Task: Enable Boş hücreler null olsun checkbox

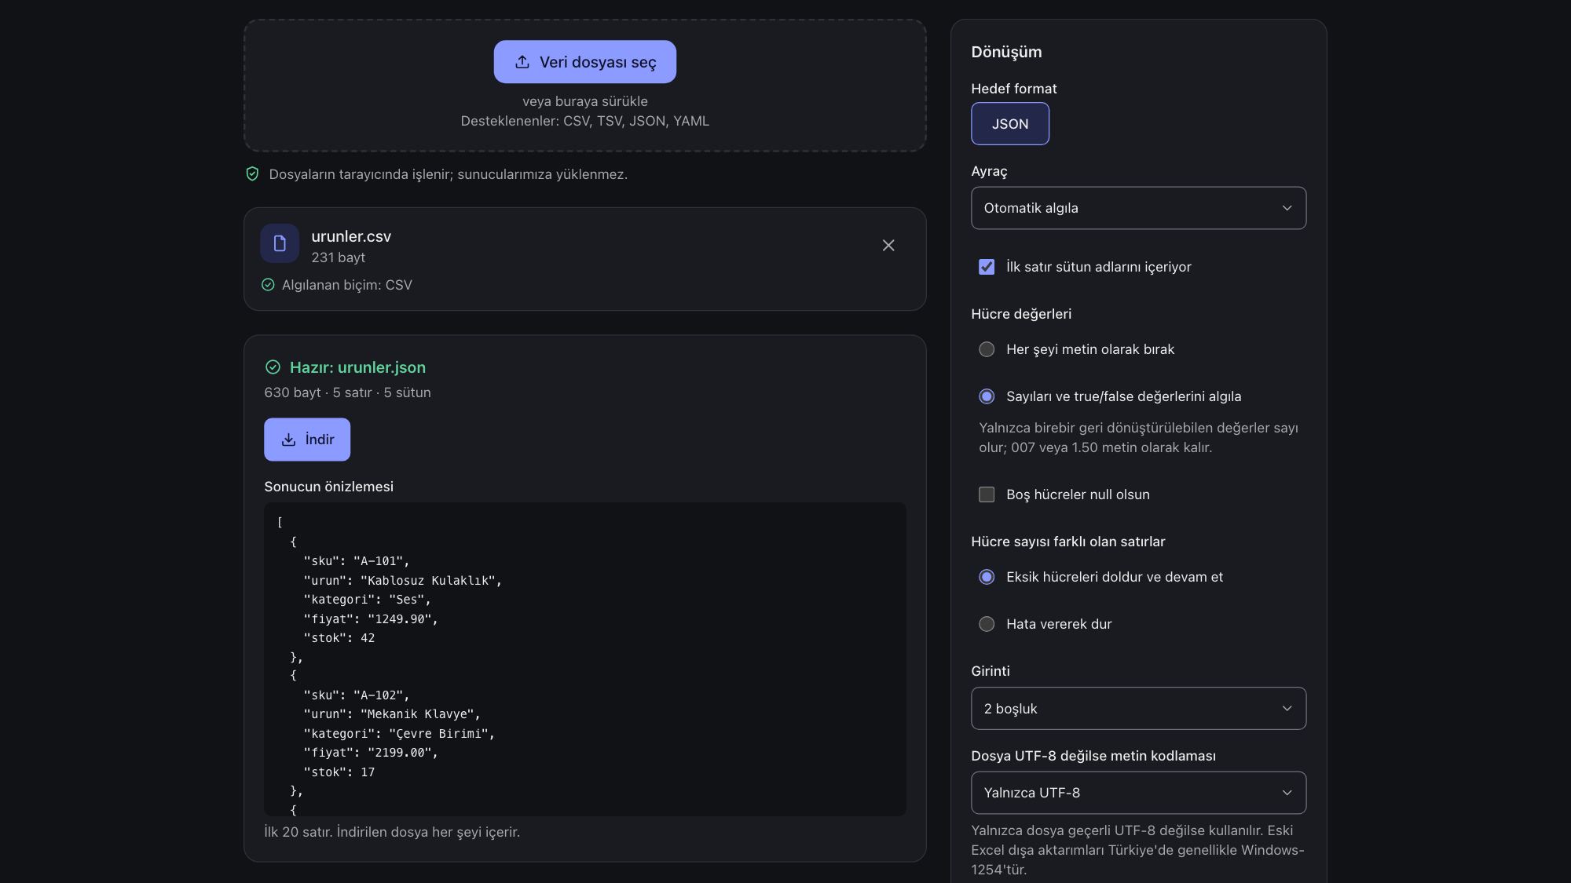Action: point(987,494)
